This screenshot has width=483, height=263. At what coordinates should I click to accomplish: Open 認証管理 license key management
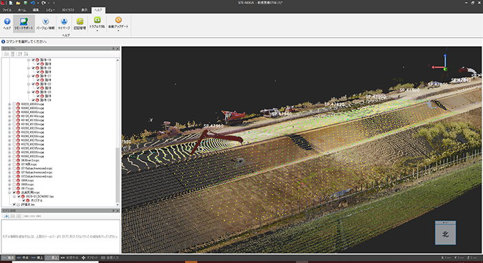tap(80, 24)
